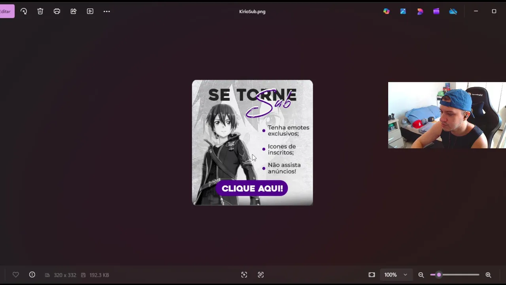Open the share icon
This screenshot has height=285, width=506.
click(x=74, y=11)
